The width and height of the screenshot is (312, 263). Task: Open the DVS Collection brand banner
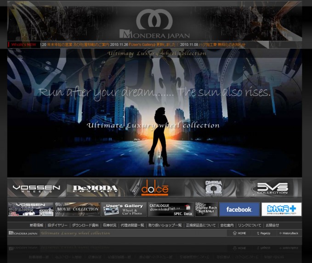click(272, 188)
